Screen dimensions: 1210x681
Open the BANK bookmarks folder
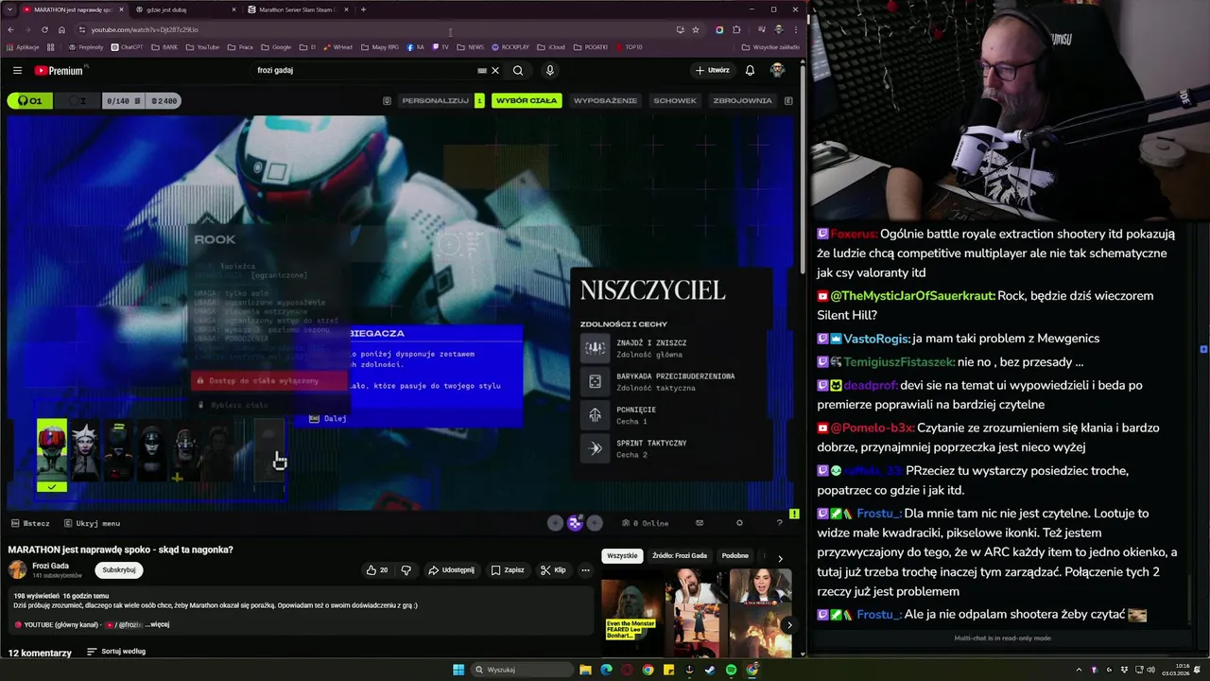pos(164,47)
